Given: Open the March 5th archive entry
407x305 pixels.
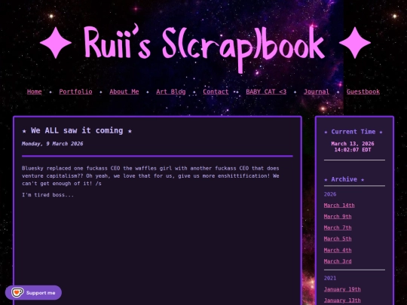Looking at the screenshot, I should [x=338, y=239].
